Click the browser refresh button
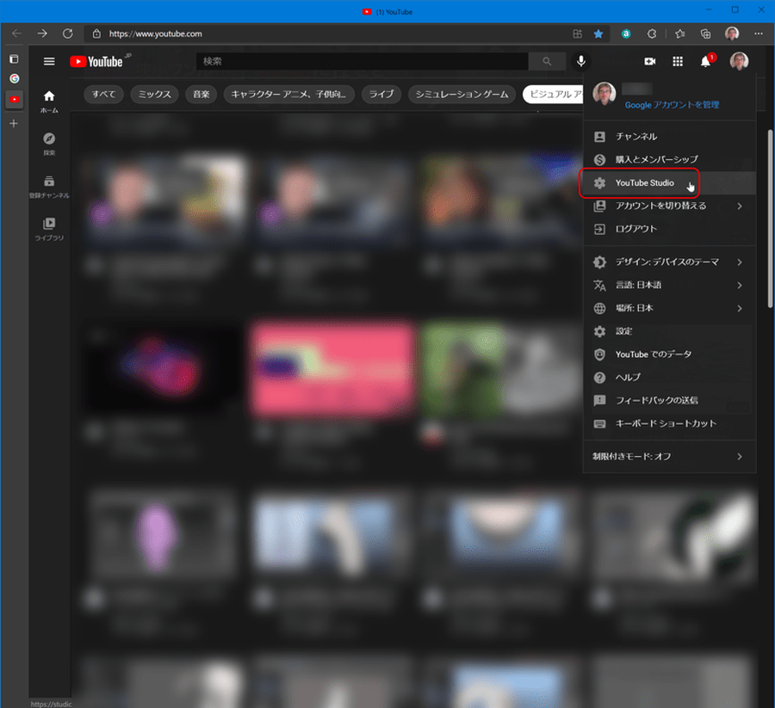 [67, 34]
